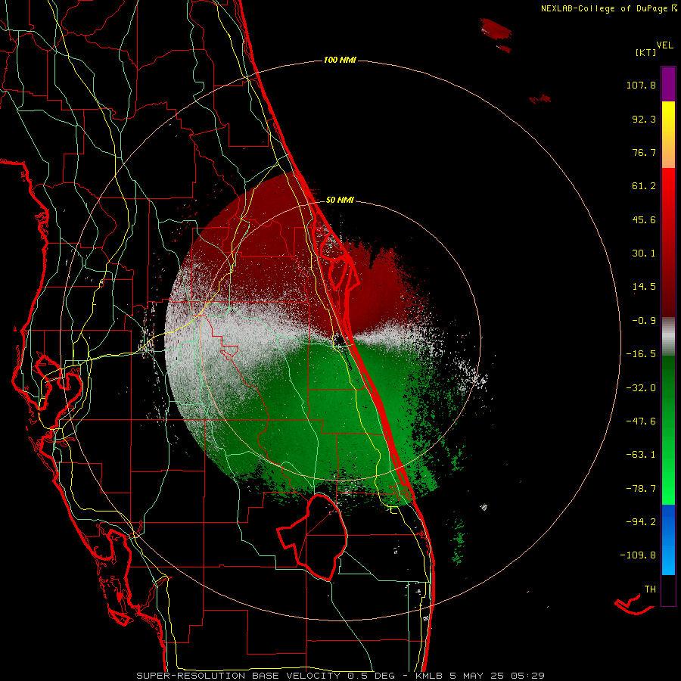The height and width of the screenshot is (681, 681).
Task: Click the [KT] units label
Action: click(645, 52)
